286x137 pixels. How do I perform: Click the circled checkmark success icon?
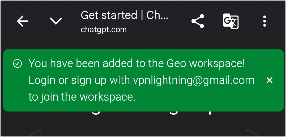[x=18, y=64]
